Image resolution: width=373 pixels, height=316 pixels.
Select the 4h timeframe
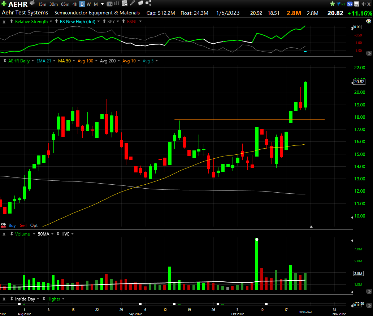click(75, 4)
